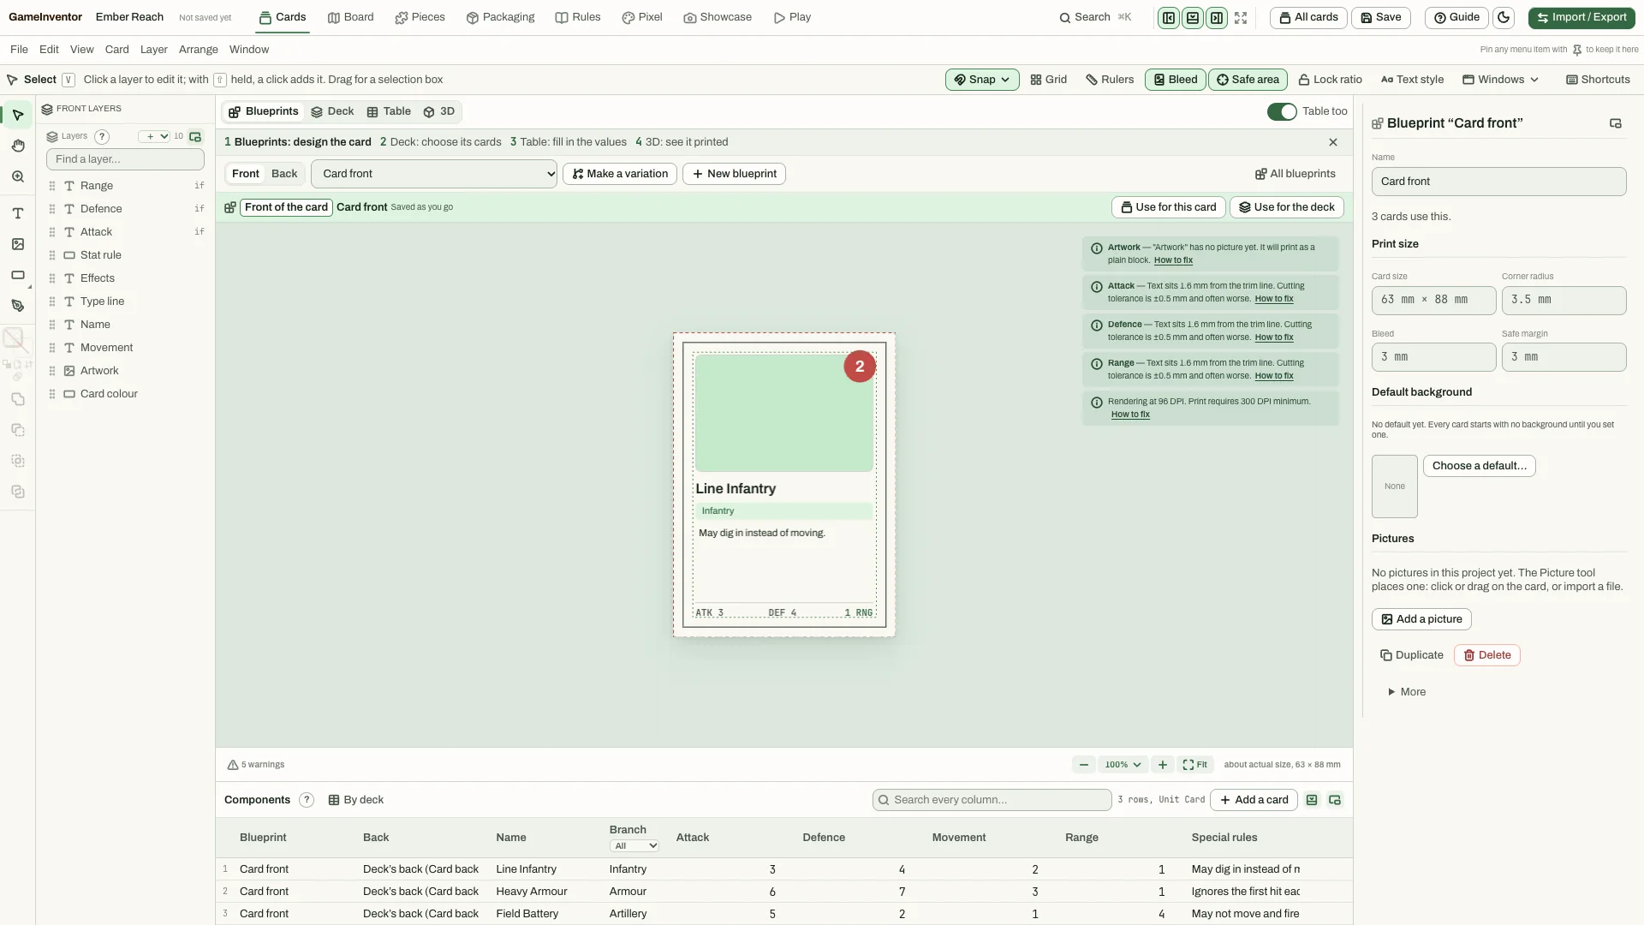Pick the Text tool in left toolbar
This screenshot has height=925, width=1644.
(18, 213)
